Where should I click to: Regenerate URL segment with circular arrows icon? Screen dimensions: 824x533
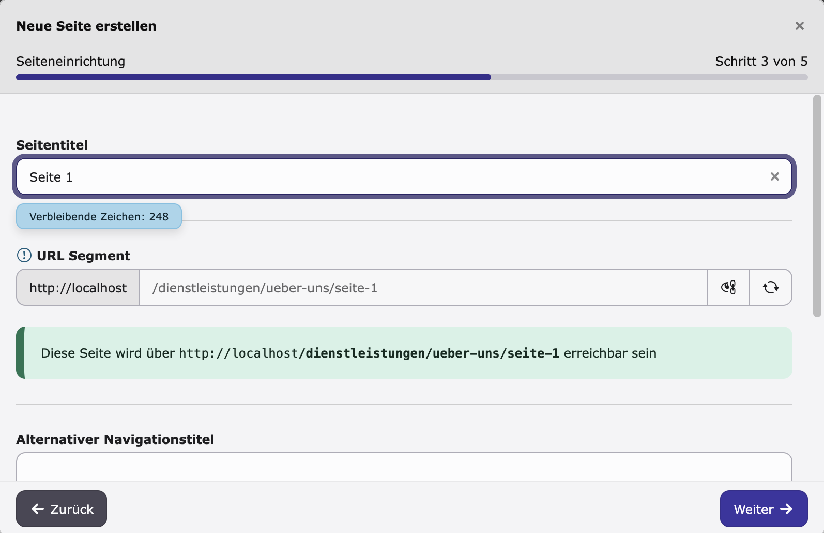(771, 287)
